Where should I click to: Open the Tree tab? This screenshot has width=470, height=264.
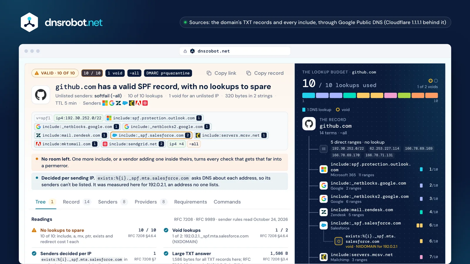[x=45, y=202]
